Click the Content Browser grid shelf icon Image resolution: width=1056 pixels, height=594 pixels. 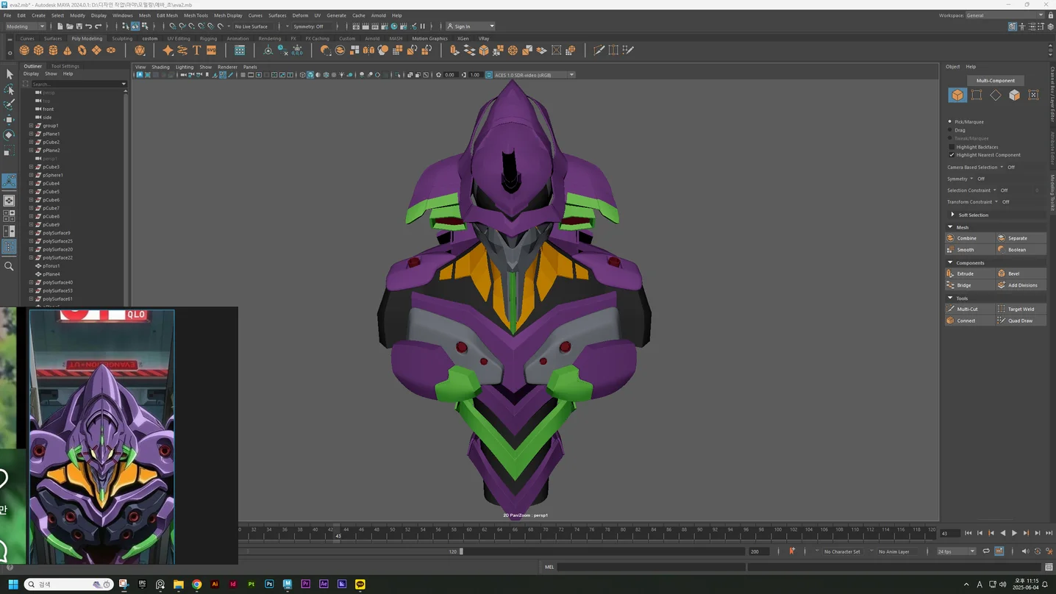(240, 50)
